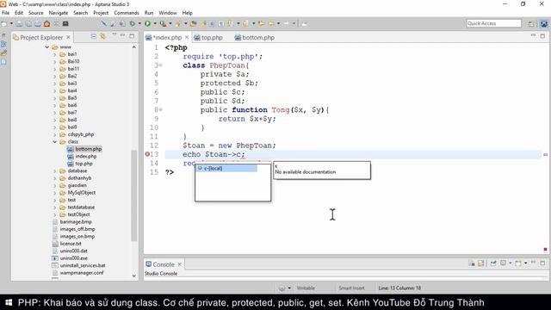Open the Commands menu

pyautogui.click(x=127, y=13)
